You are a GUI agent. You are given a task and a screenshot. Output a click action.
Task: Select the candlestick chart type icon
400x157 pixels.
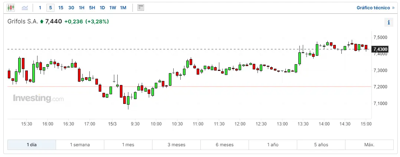point(11,8)
